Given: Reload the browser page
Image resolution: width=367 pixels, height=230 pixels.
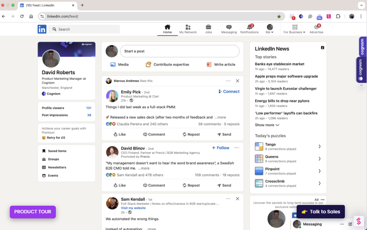Looking at the screenshot, I should (22, 16).
